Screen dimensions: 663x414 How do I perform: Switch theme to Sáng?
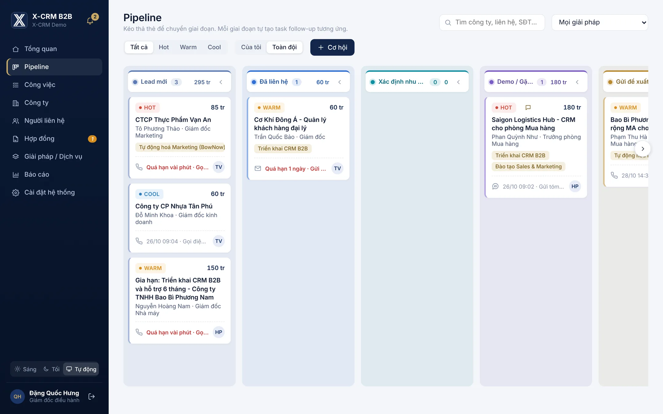pos(26,369)
